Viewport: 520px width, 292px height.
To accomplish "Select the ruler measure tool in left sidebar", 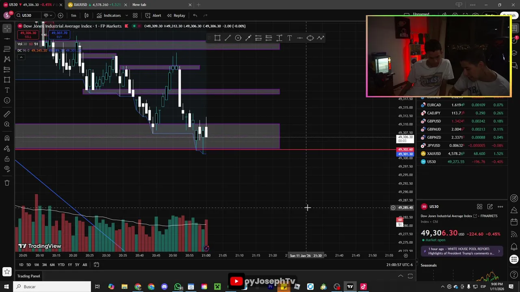I will pos(7,114).
